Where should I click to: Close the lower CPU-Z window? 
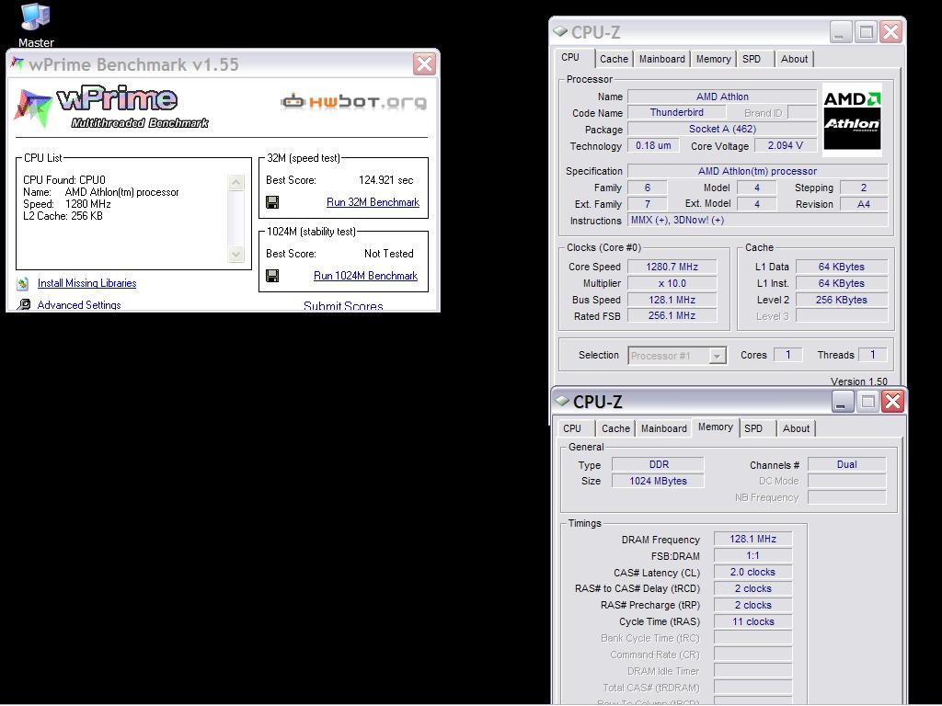point(892,402)
